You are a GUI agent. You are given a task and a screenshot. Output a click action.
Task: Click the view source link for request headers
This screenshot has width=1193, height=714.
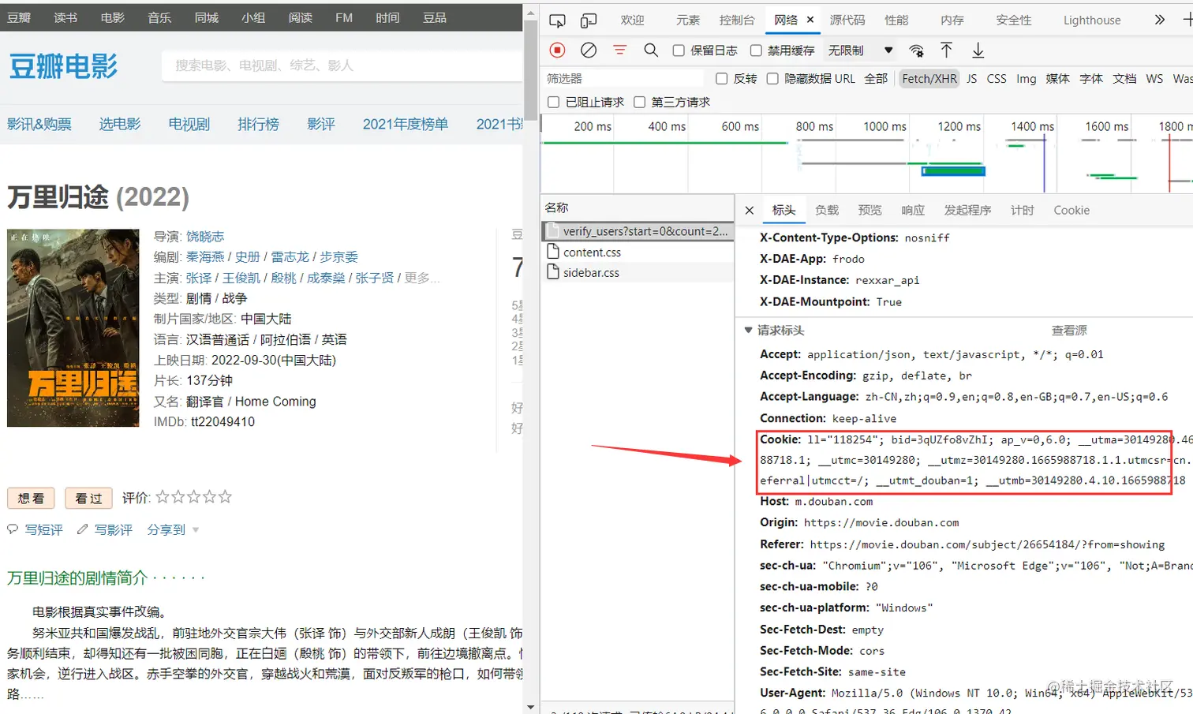coord(1069,331)
